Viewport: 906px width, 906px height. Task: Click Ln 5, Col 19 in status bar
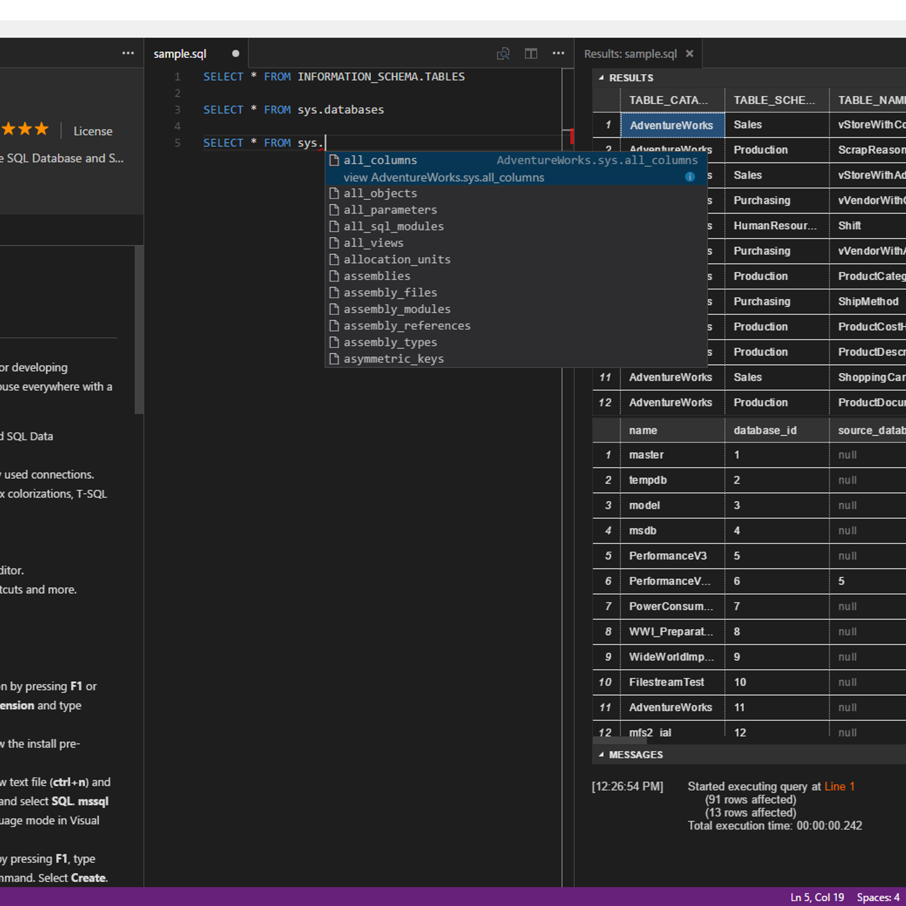coord(817,897)
